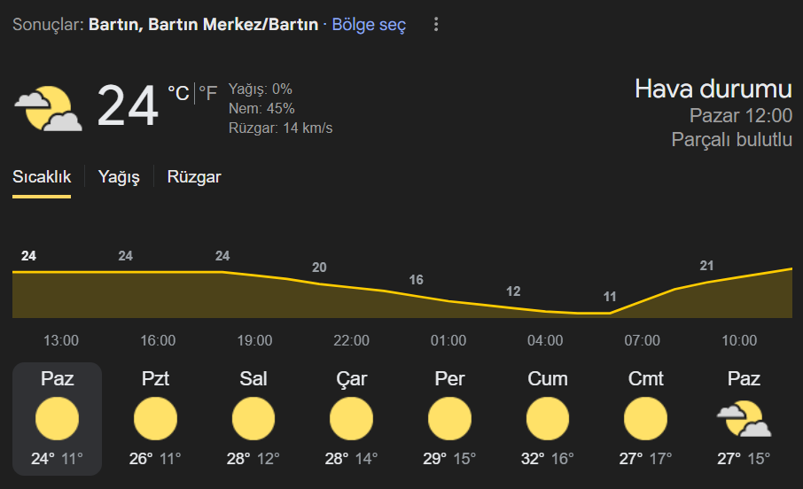Select last Paz partly cloudy icon
Image resolution: width=803 pixels, height=489 pixels.
tap(744, 419)
